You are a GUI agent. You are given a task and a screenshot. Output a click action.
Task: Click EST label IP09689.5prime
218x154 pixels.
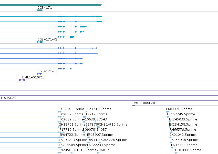(71, 119)
